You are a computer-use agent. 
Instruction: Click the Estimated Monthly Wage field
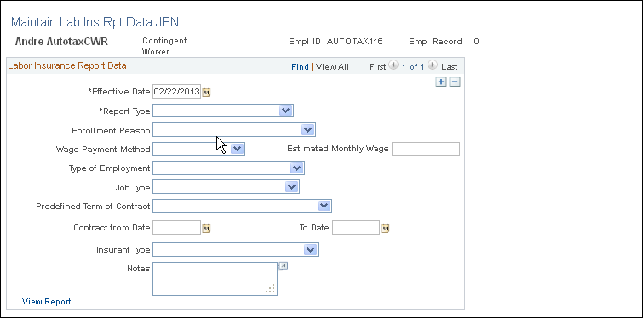(x=426, y=149)
